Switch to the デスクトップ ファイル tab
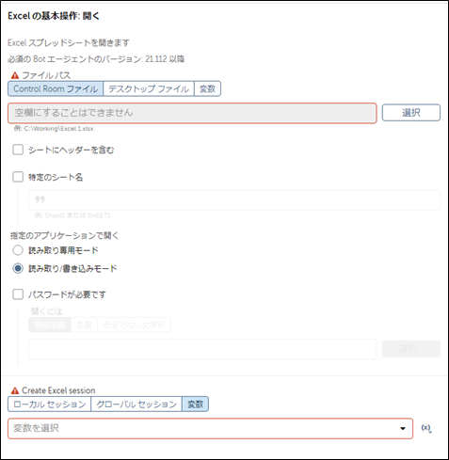This screenshot has height=460, width=449. pyautogui.click(x=149, y=88)
